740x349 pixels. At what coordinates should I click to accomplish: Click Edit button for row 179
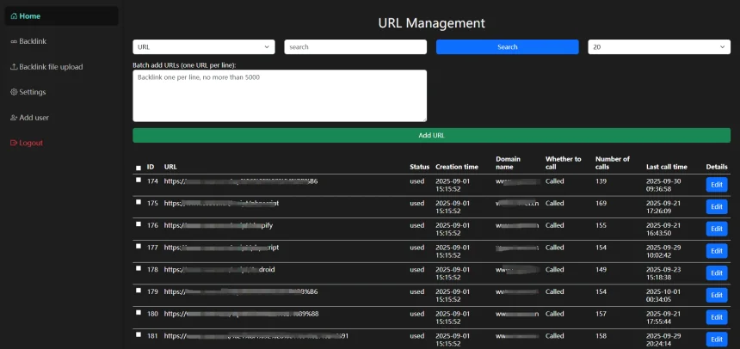tap(716, 295)
